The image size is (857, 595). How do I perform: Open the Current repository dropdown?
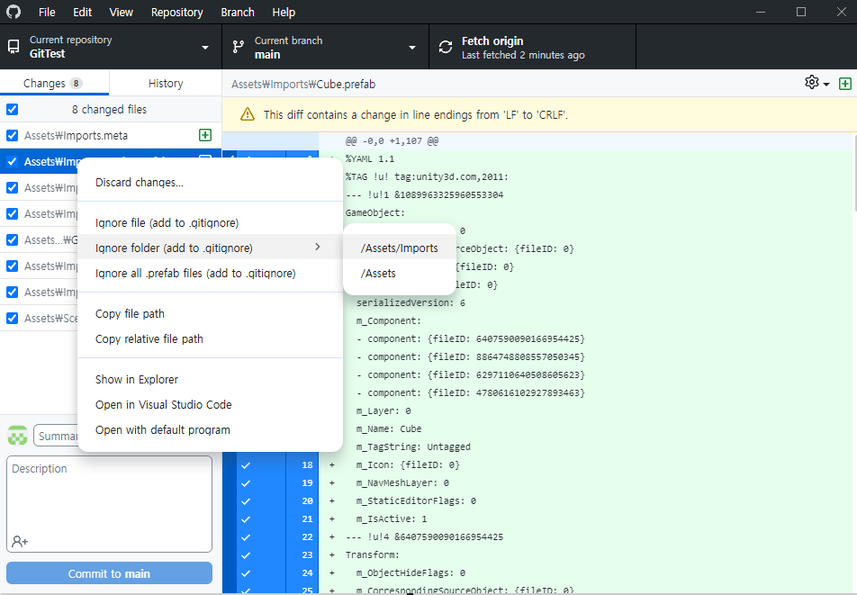click(x=111, y=47)
